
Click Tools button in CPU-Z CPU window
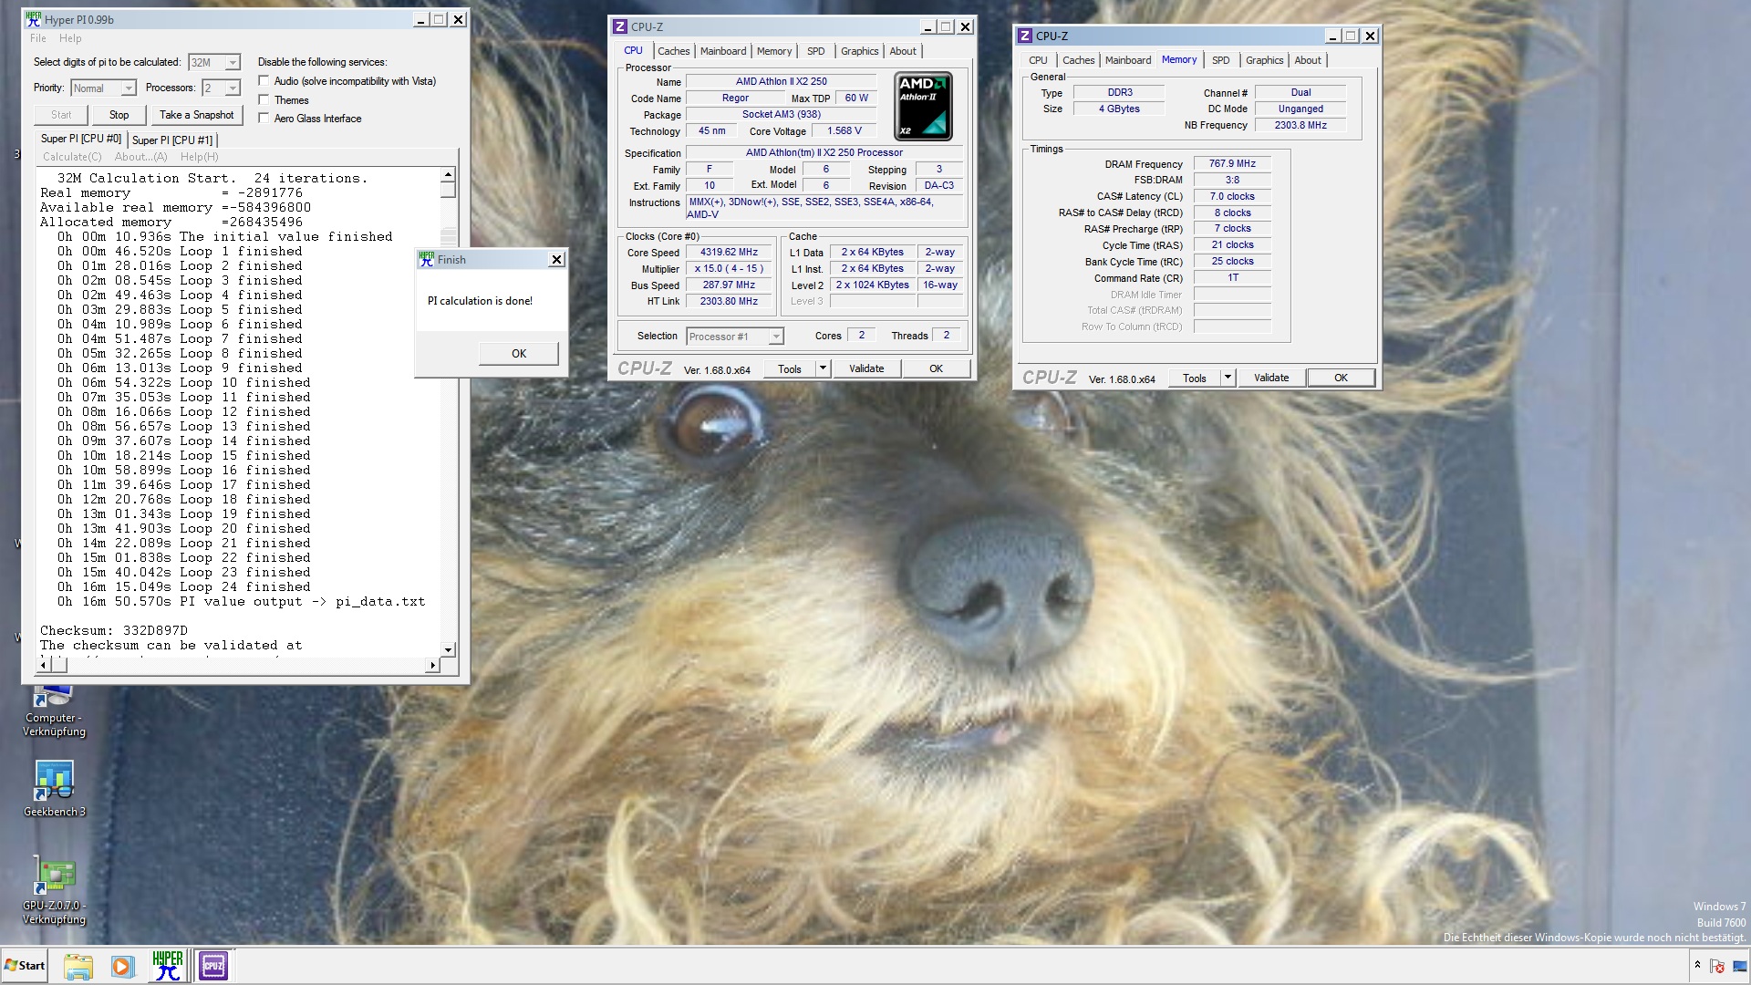[x=790, y=368]
